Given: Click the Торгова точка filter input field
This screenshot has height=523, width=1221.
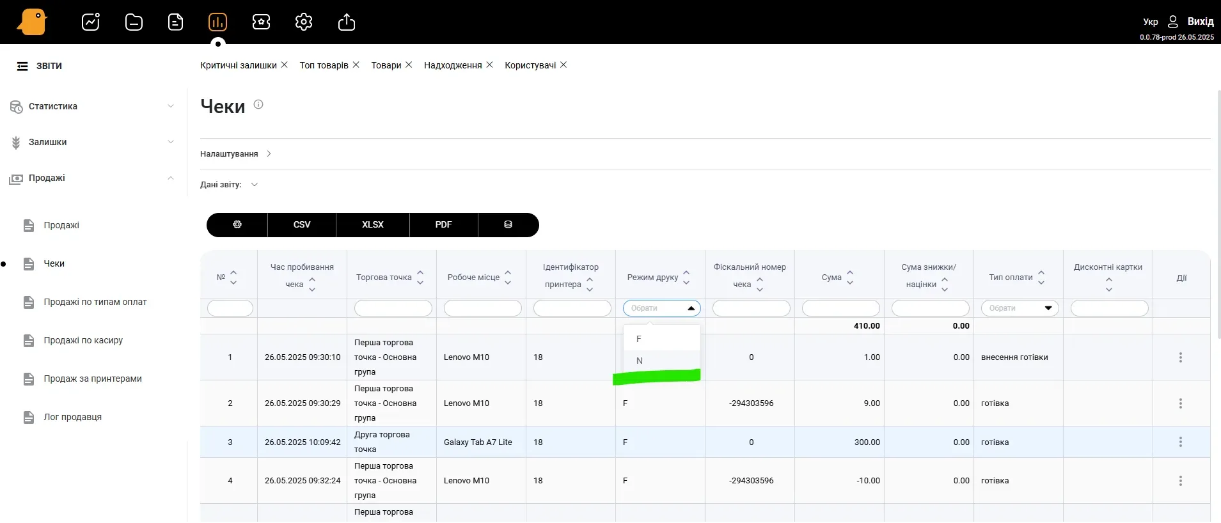Looking at the screenshot, I should point(393,308).
